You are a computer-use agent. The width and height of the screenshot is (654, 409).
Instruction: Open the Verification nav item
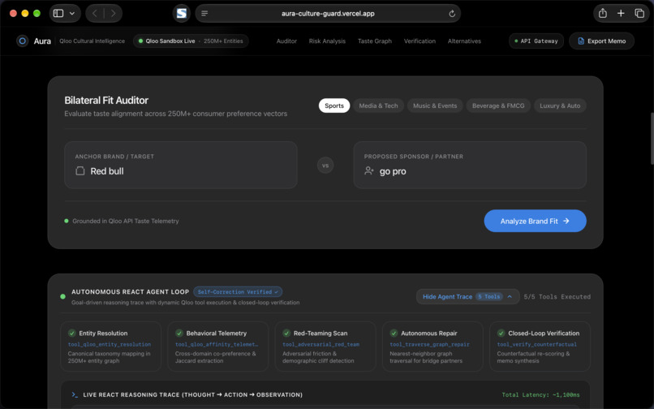pyautogui.click(x=420, y=41)
